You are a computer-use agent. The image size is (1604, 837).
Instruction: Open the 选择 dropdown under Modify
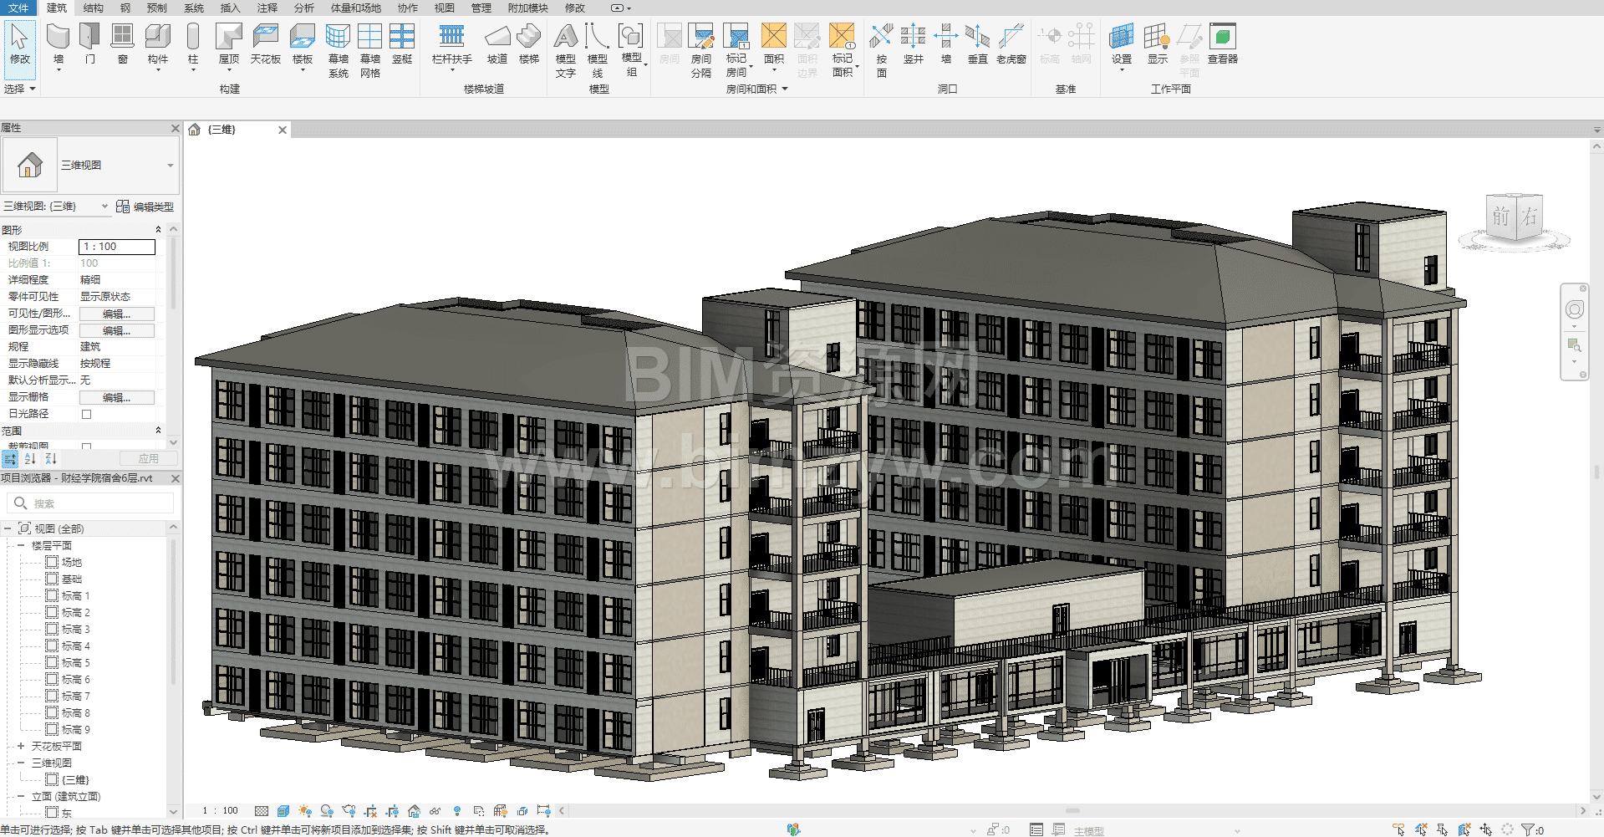click(20, 89)
